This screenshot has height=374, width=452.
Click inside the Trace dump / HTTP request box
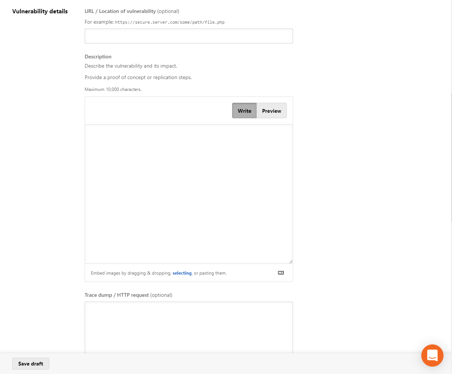pos(189,327)
